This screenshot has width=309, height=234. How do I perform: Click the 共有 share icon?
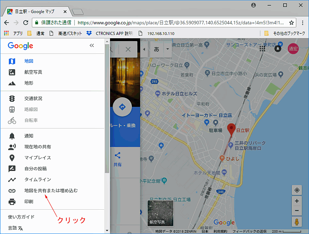tap(117, 155)
